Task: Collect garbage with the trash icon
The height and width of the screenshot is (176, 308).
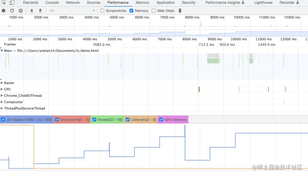Action: (180, 11)
